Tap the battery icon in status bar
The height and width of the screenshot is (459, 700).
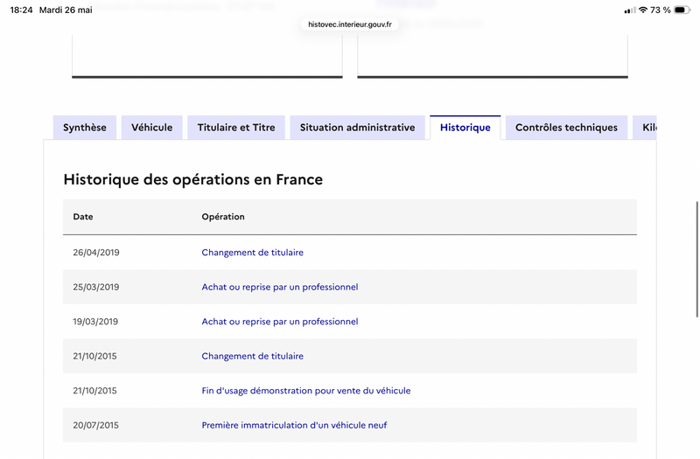(x=682, y=10)
